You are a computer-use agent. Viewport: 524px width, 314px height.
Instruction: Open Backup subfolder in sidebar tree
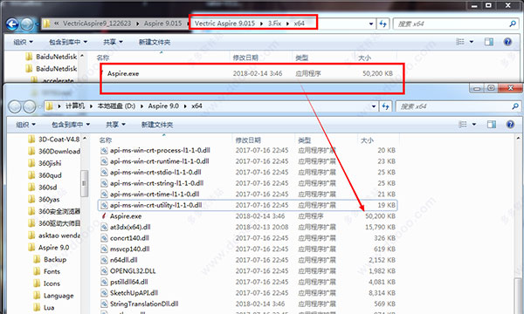(50, 259)
